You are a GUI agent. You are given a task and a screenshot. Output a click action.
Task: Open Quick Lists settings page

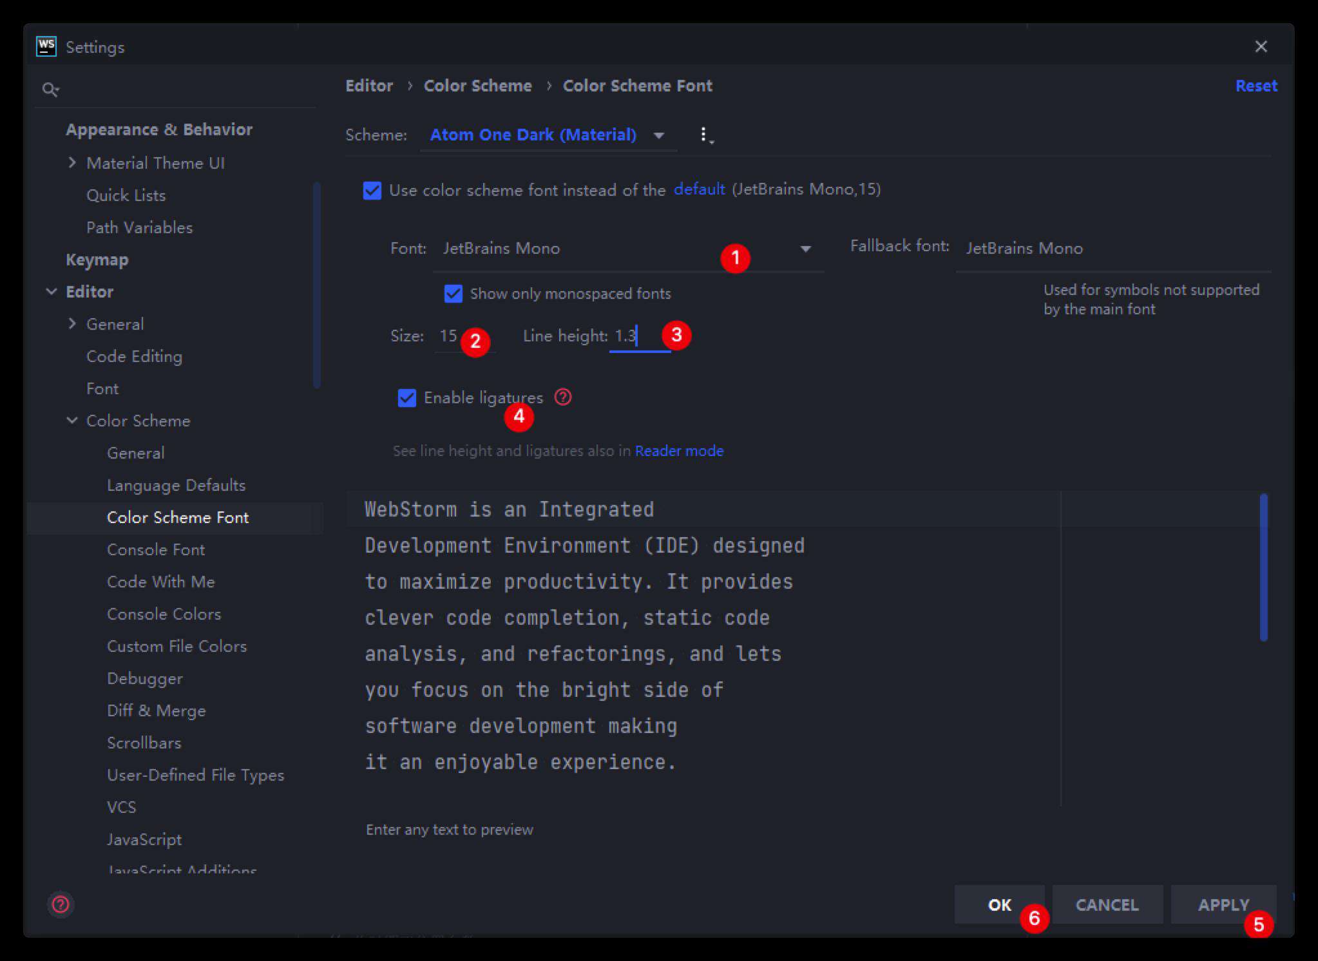[126, 195]
